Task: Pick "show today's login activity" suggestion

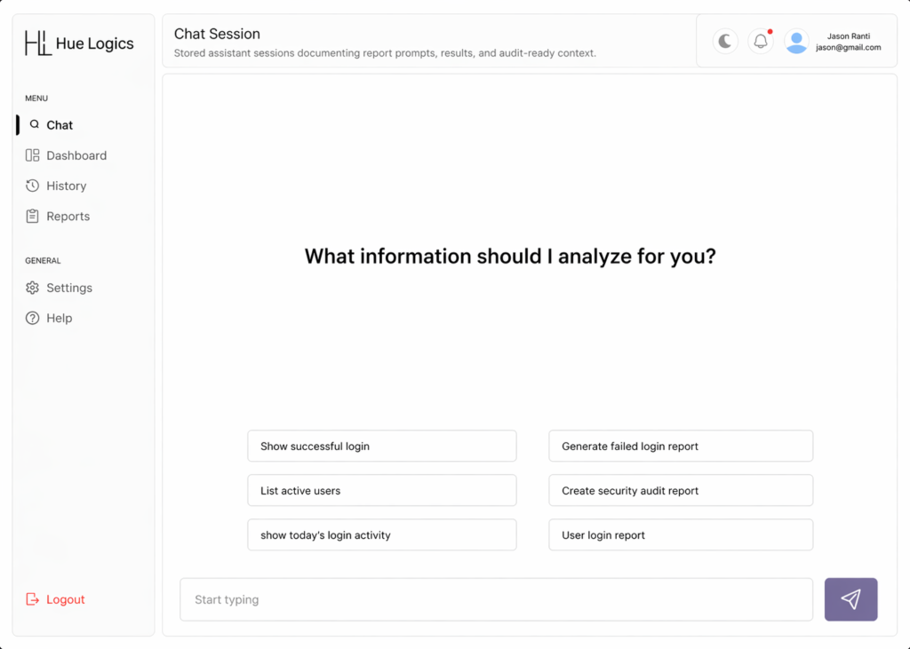Action: pyautogui.click(x=381, y=534)
